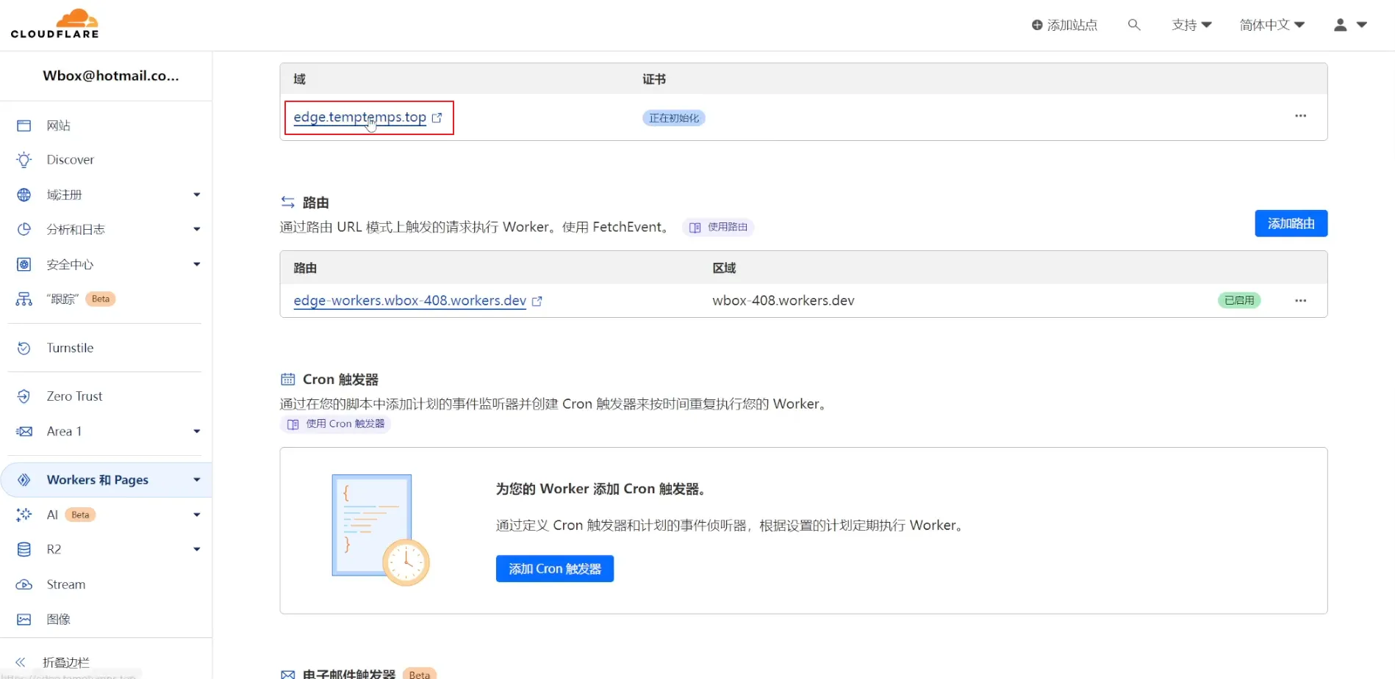The width and height of the screenshot is (1395, 679).
Task: Open external link icon for edge.temptemps.top
Action: 437,117
